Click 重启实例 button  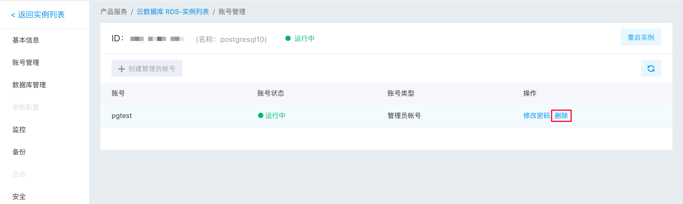pos(641,37)
